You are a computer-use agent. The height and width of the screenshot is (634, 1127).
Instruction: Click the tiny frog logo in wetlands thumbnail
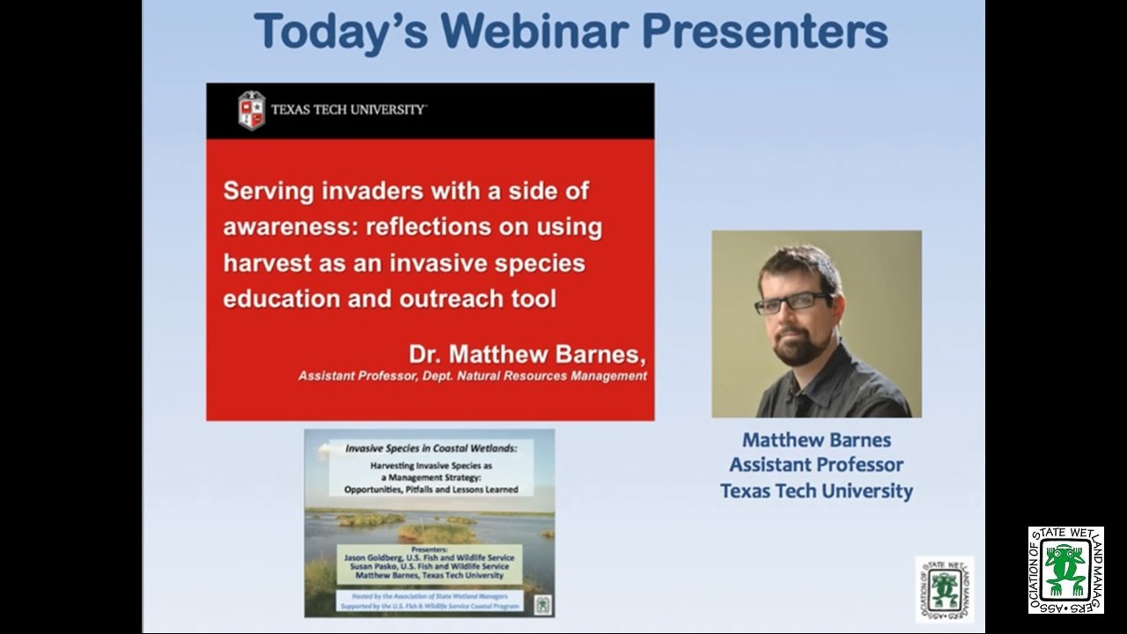pyautogui.click(x=542, y=604)
